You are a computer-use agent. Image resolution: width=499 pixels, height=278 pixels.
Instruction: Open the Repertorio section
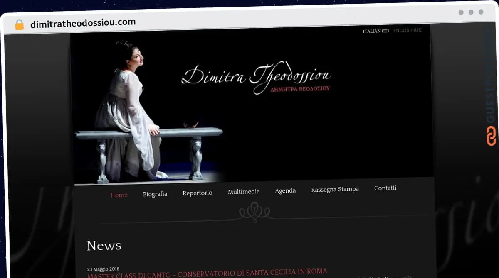pyautogui.click(x=198, y=193)
